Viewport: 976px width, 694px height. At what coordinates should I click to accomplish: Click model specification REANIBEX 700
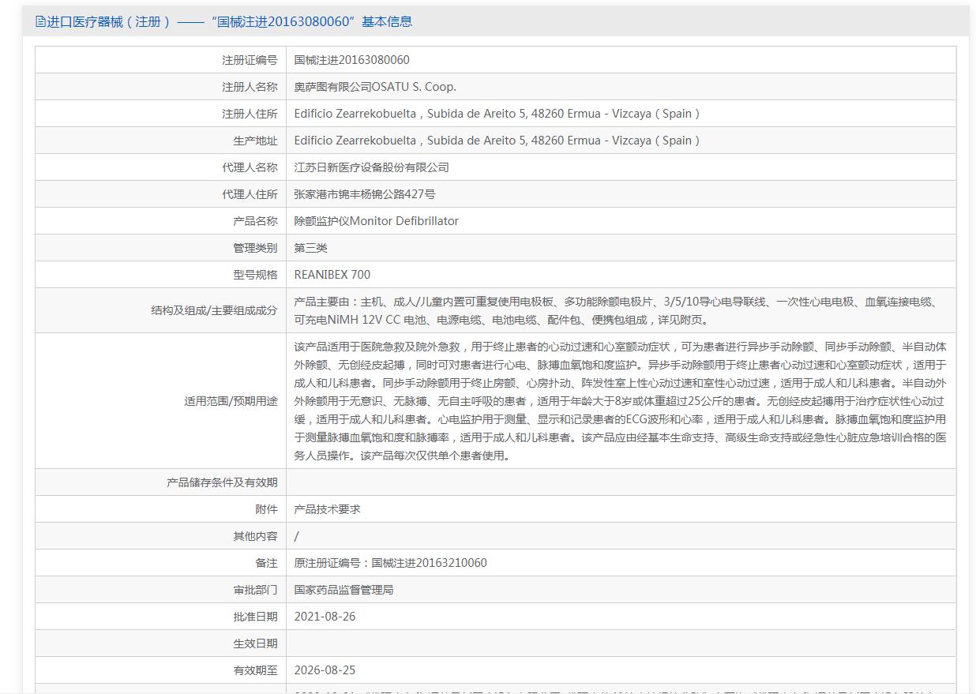332,275
